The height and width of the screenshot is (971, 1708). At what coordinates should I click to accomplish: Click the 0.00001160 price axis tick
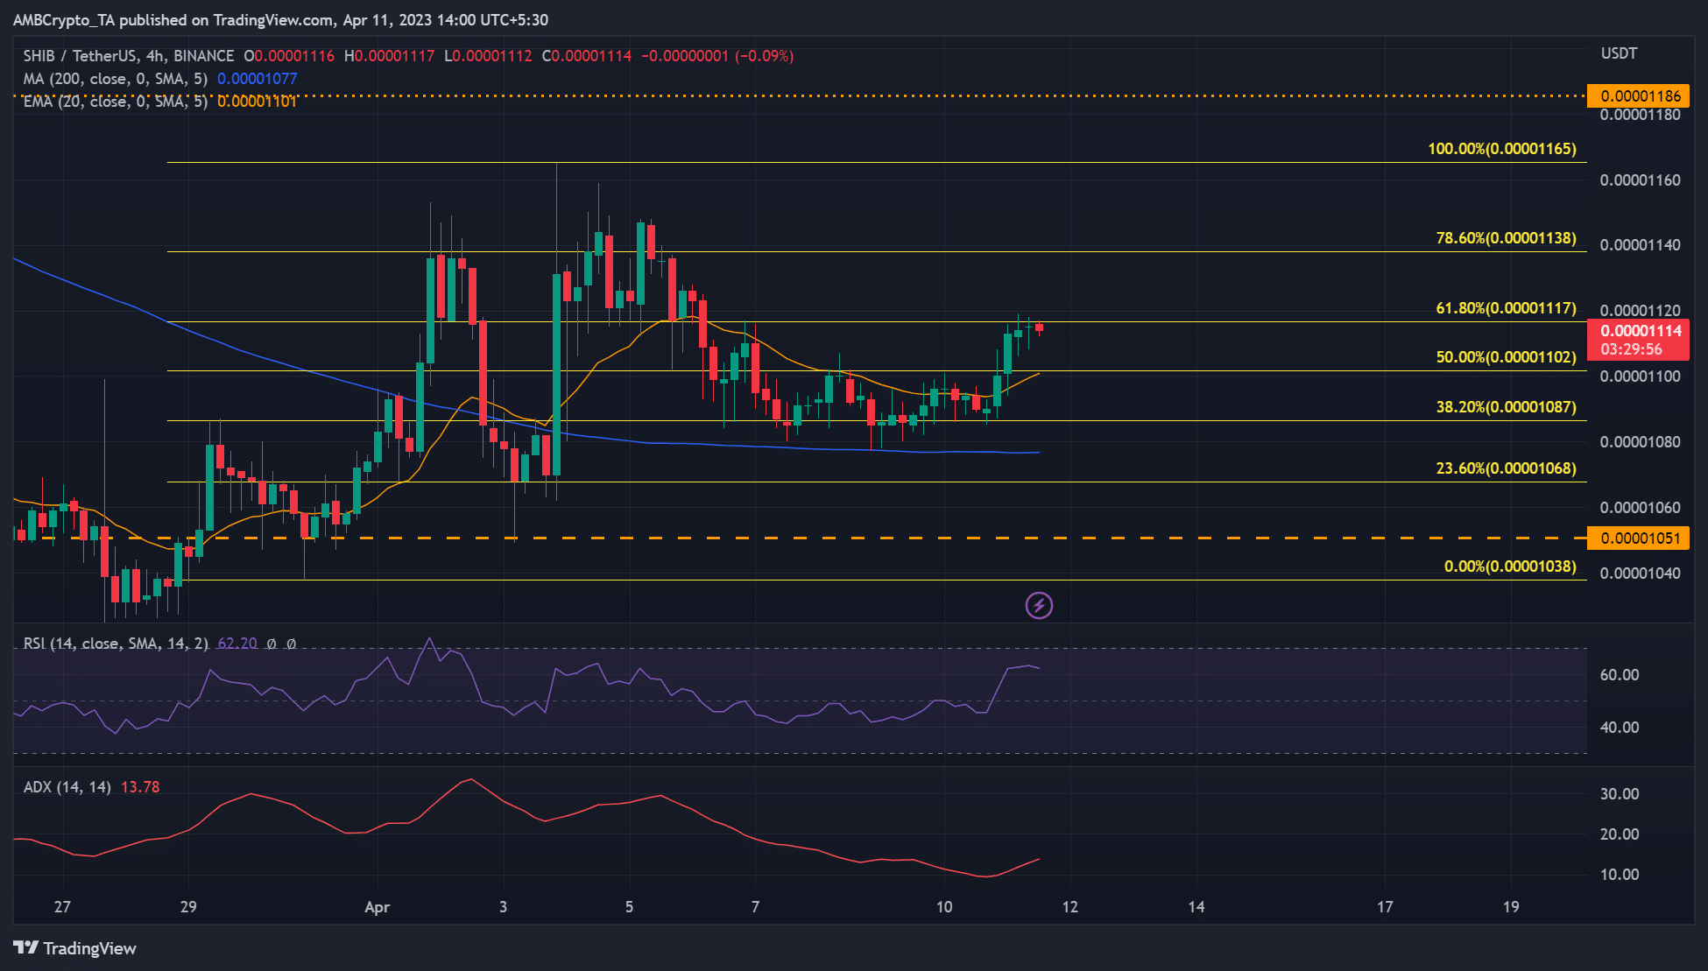click(1641, 180)
